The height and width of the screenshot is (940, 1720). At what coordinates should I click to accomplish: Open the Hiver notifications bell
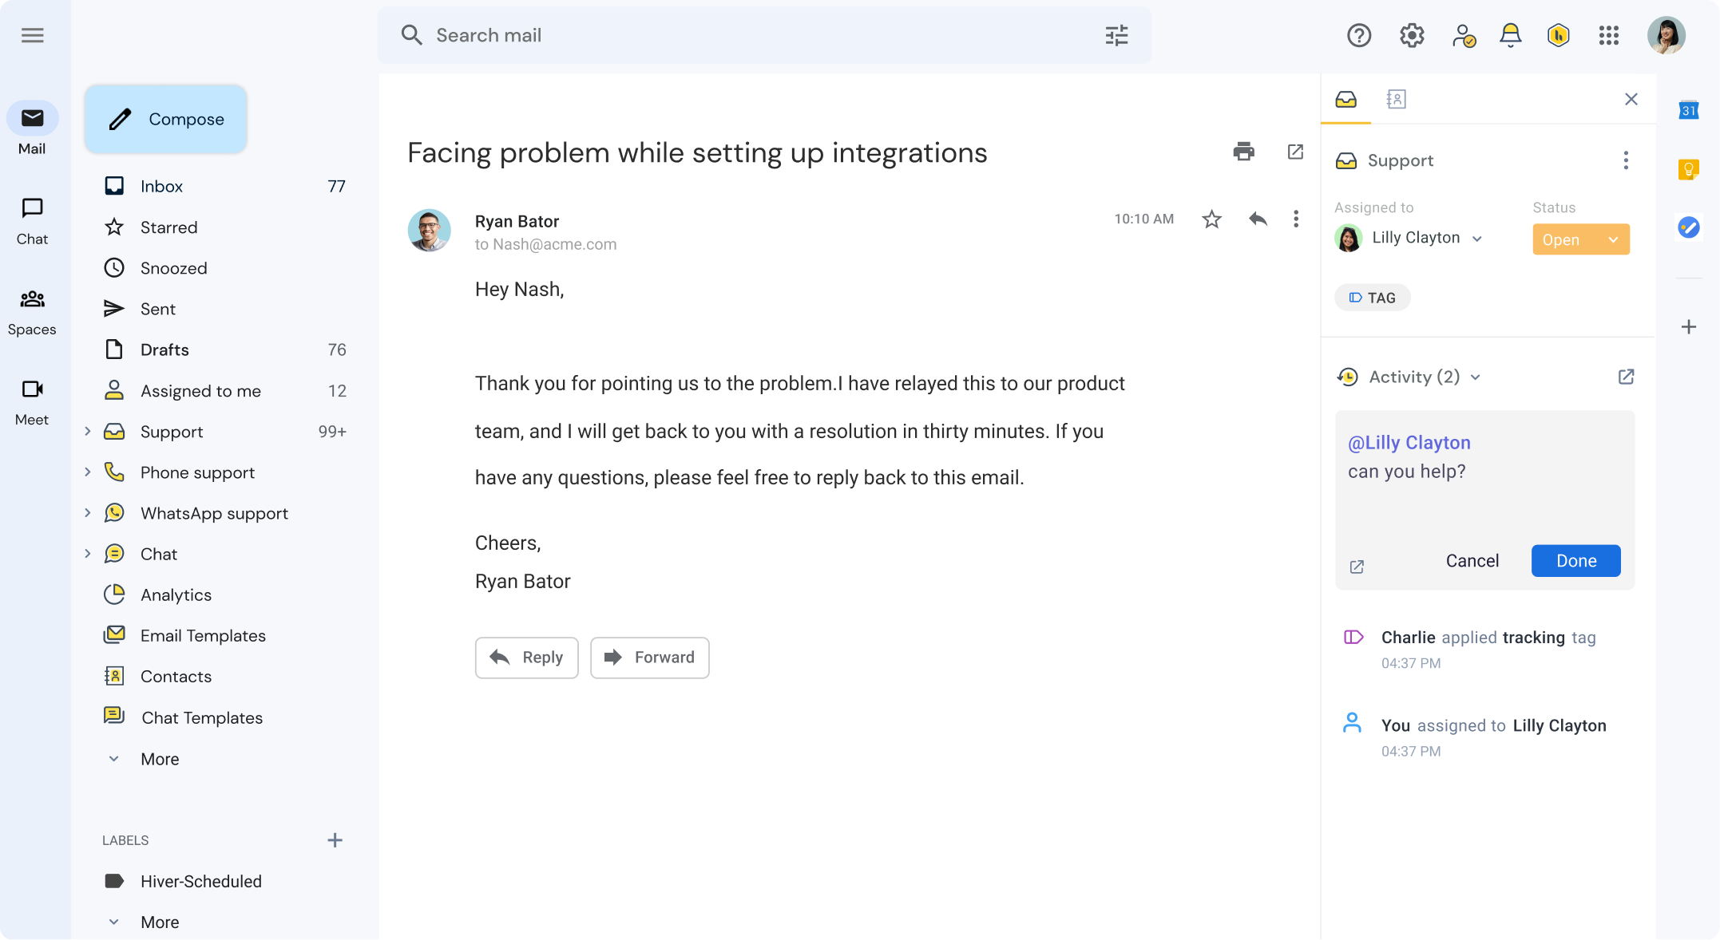1510,35
